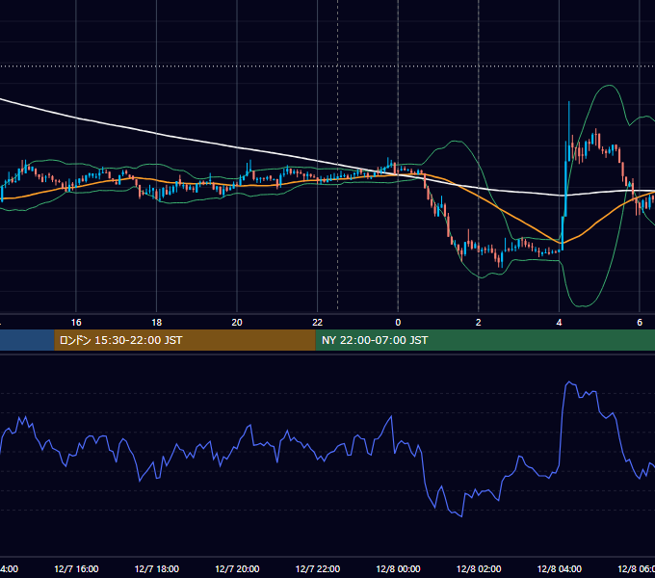
Task: Click the 18 hour label on chart axis
Action: (157, 323)
